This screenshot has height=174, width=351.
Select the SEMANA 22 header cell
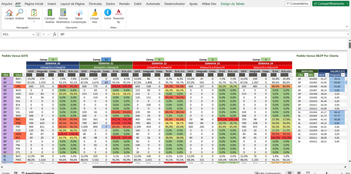coord(159,63)
